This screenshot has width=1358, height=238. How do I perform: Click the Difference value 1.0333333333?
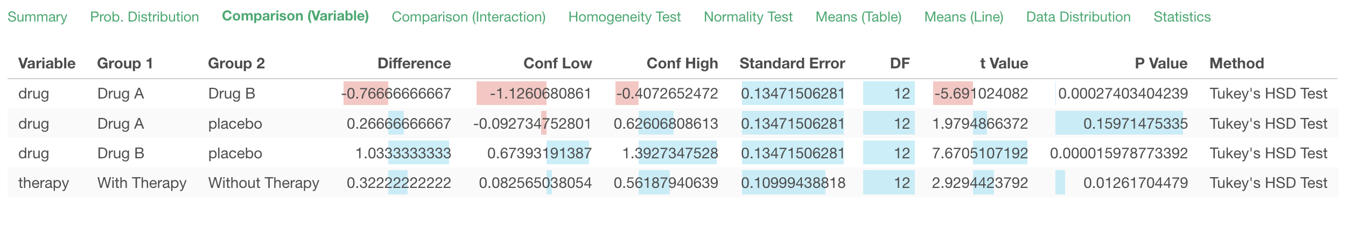403,153
